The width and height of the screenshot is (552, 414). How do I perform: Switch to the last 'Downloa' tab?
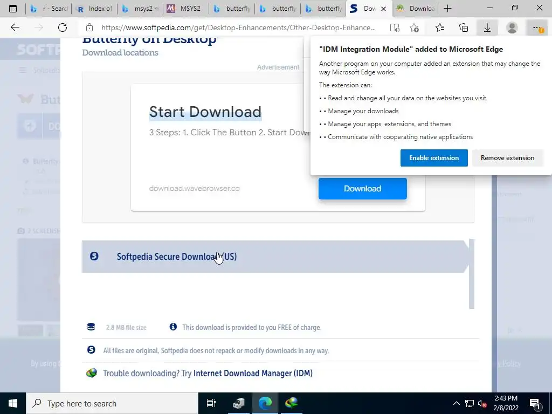tap(416, 9)
